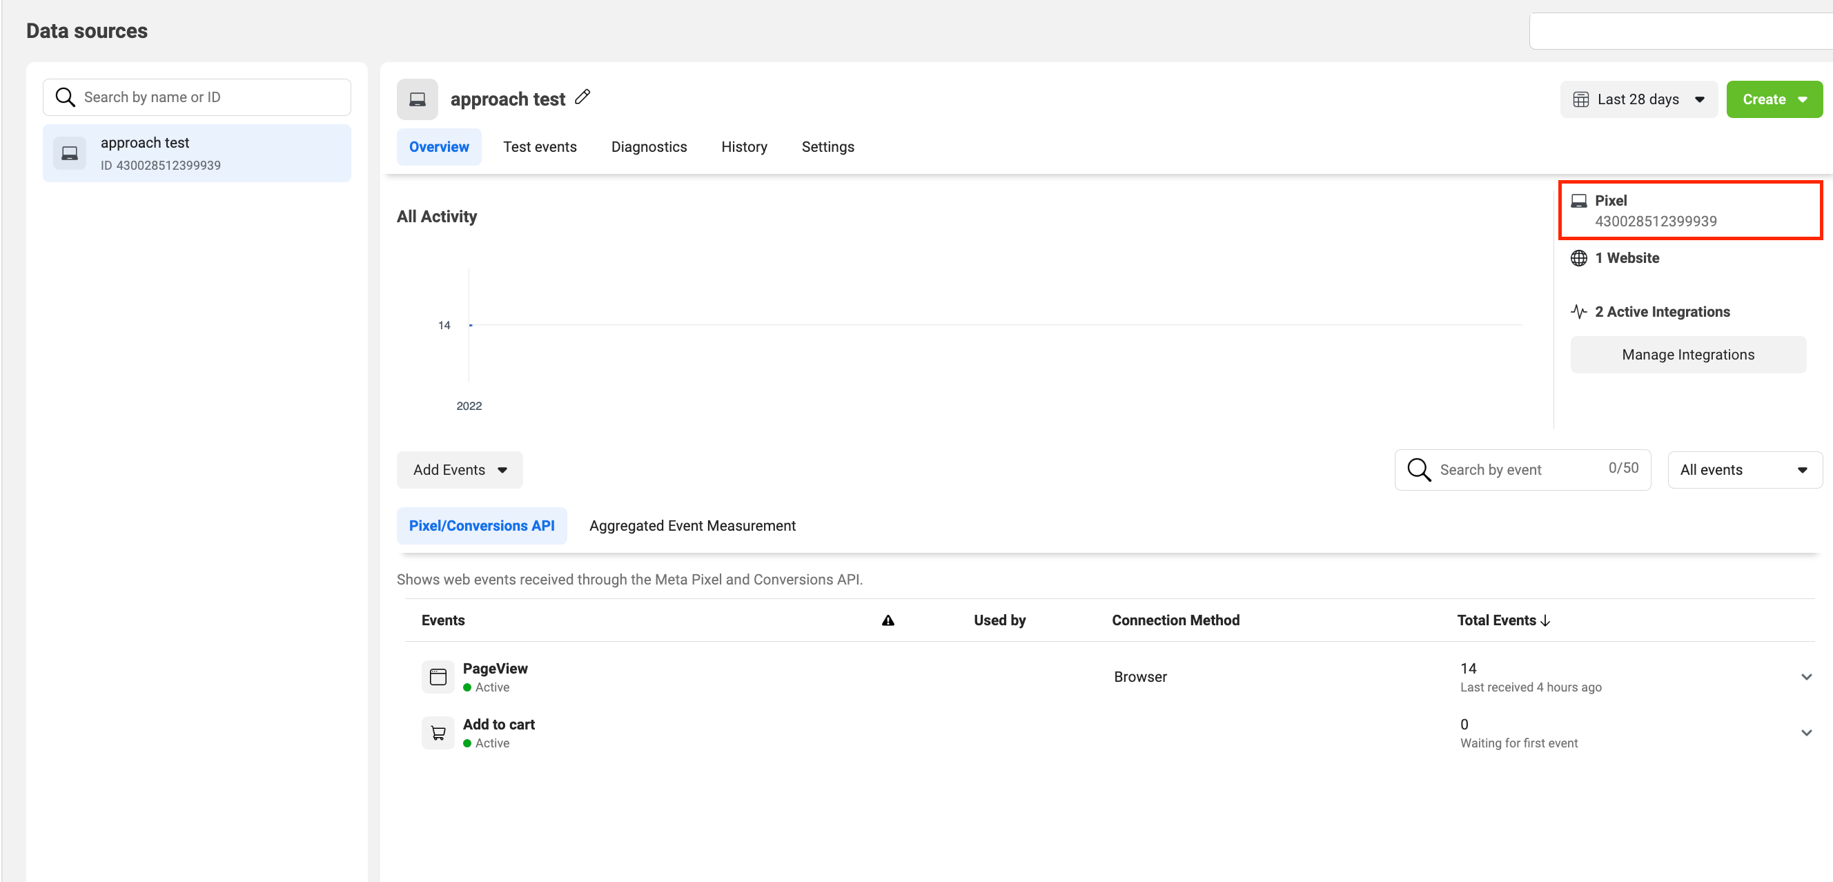Click the calendar icon in date range selector
Image resolution: width=1833 pixels, height=882 pixels.
(1580, 99)
